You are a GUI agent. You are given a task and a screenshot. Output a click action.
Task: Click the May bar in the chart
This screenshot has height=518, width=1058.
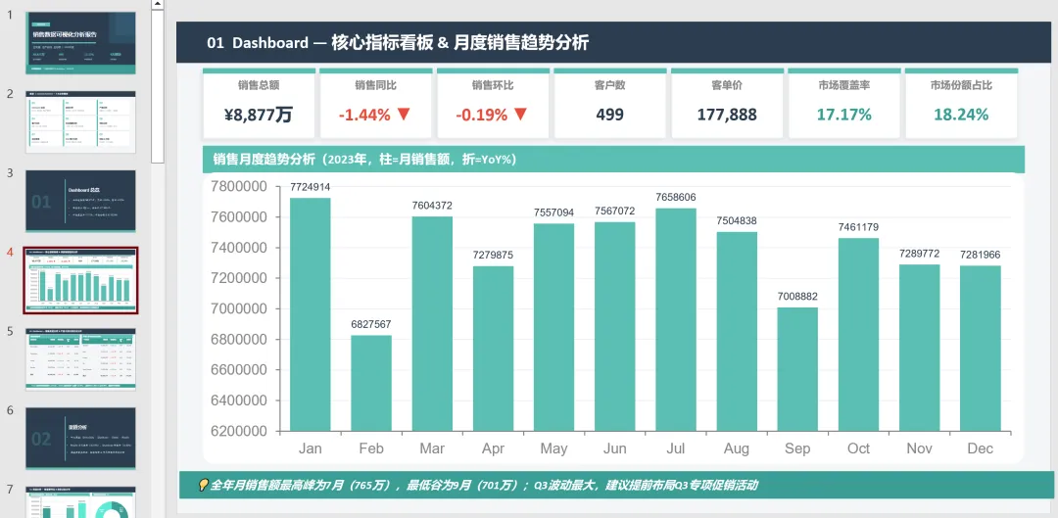click(553, 327)
